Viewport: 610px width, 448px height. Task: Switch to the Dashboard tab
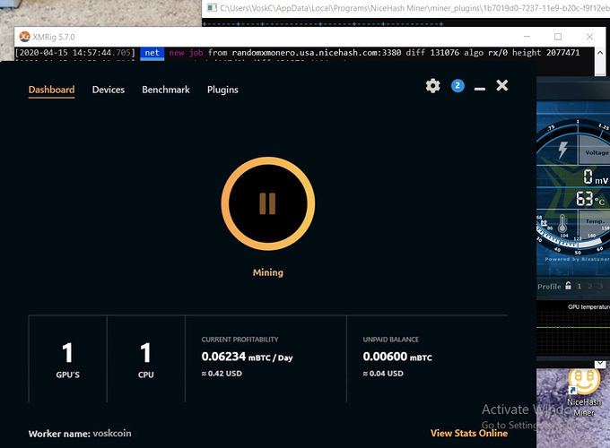point(51,90)
